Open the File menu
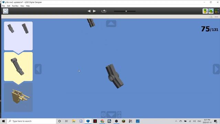220x124 pixels. (x=3, y=6)
